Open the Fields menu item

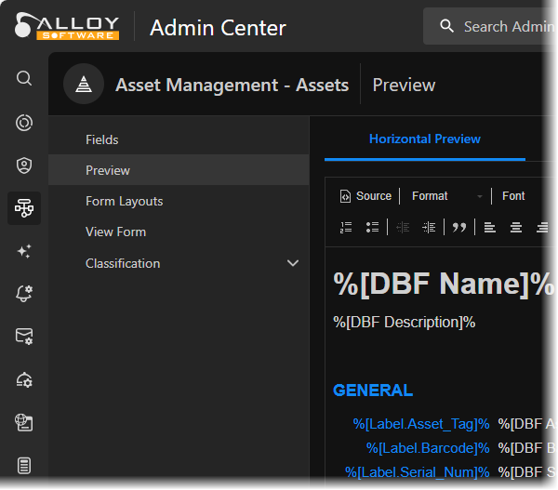point(102,139)
